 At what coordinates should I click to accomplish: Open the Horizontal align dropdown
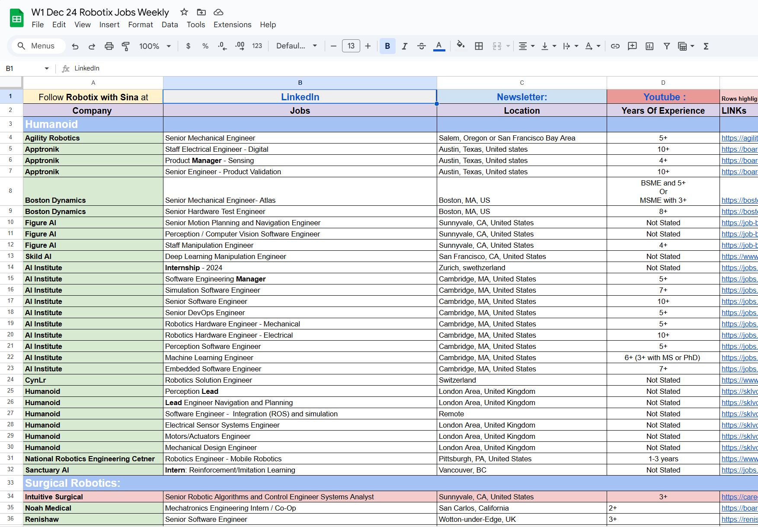(x=526, y=46)
